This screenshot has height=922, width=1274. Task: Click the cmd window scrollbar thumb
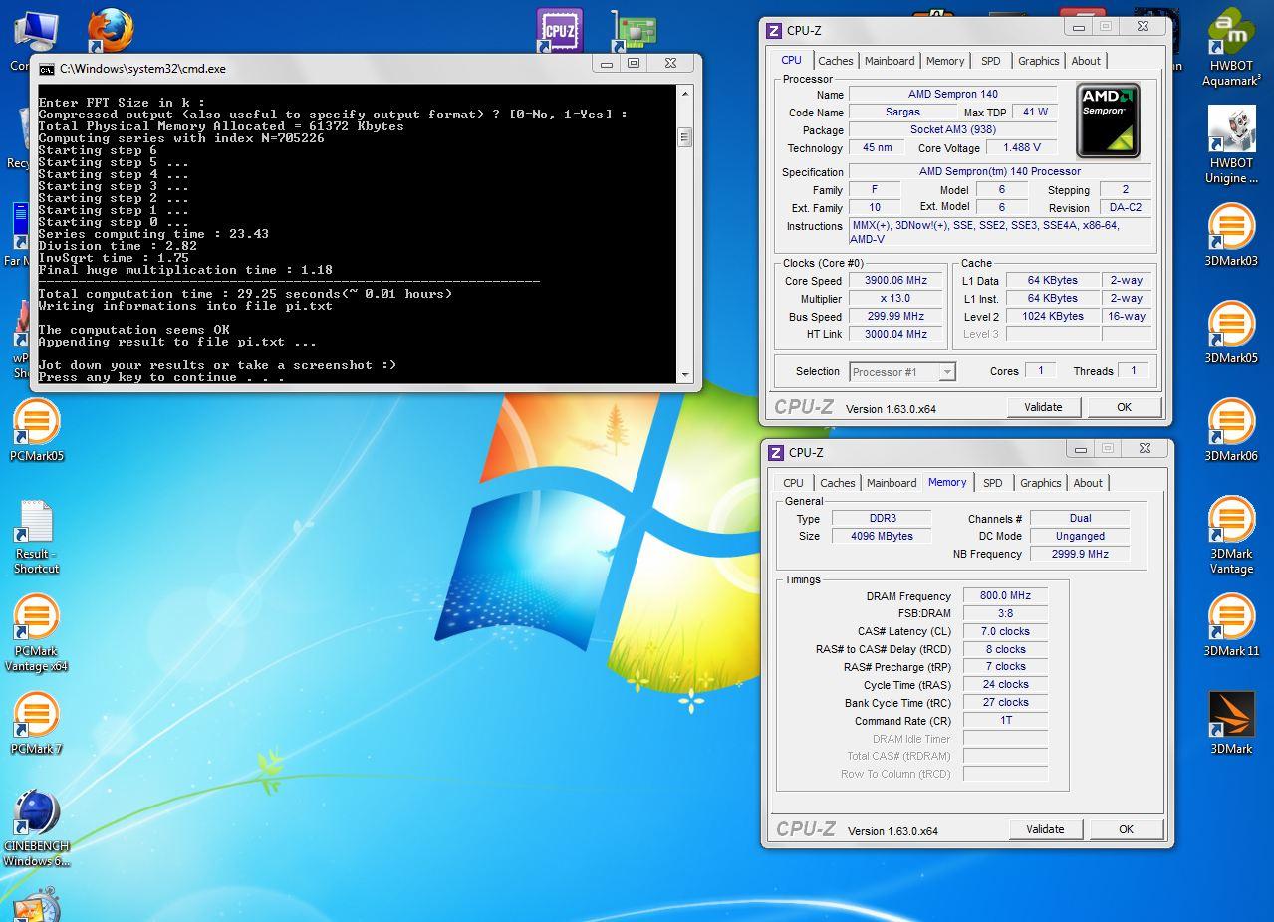click(x=685, y=137)
